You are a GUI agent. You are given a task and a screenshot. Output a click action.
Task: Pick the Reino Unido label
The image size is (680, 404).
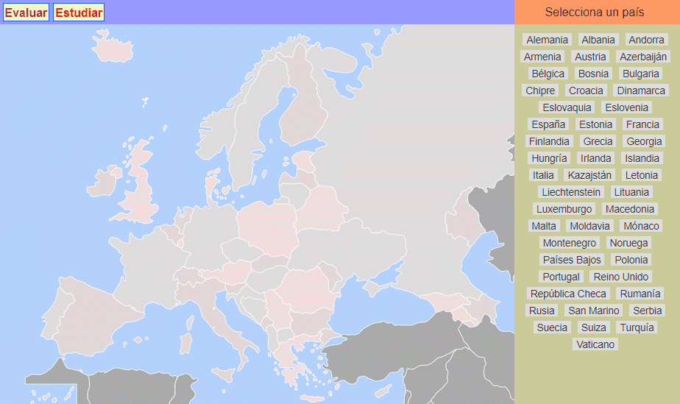(620, 276)
